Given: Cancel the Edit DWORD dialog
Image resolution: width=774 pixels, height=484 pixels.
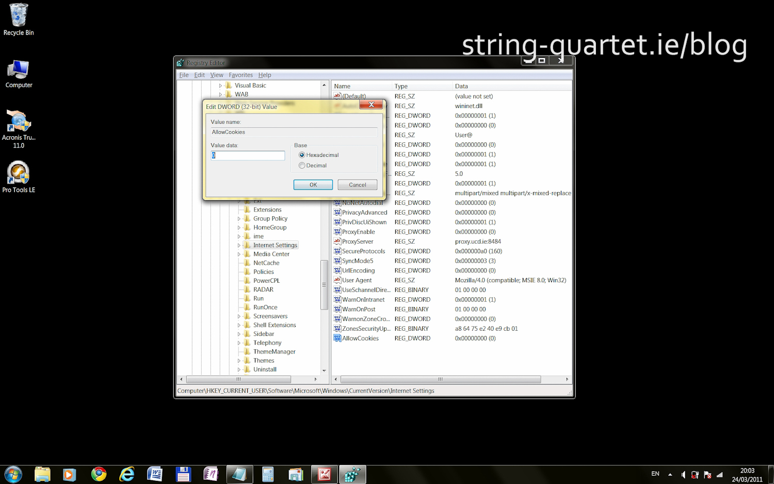Looking at the screenshot, I should pyautogui.click(x=358, y=185).
